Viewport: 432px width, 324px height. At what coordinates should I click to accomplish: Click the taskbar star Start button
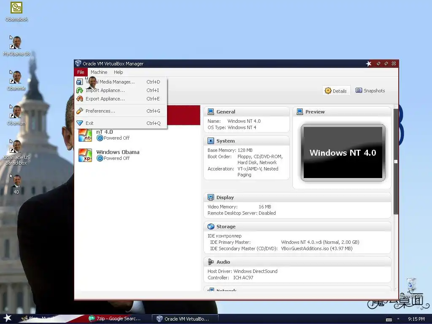[x=7, y=318]
